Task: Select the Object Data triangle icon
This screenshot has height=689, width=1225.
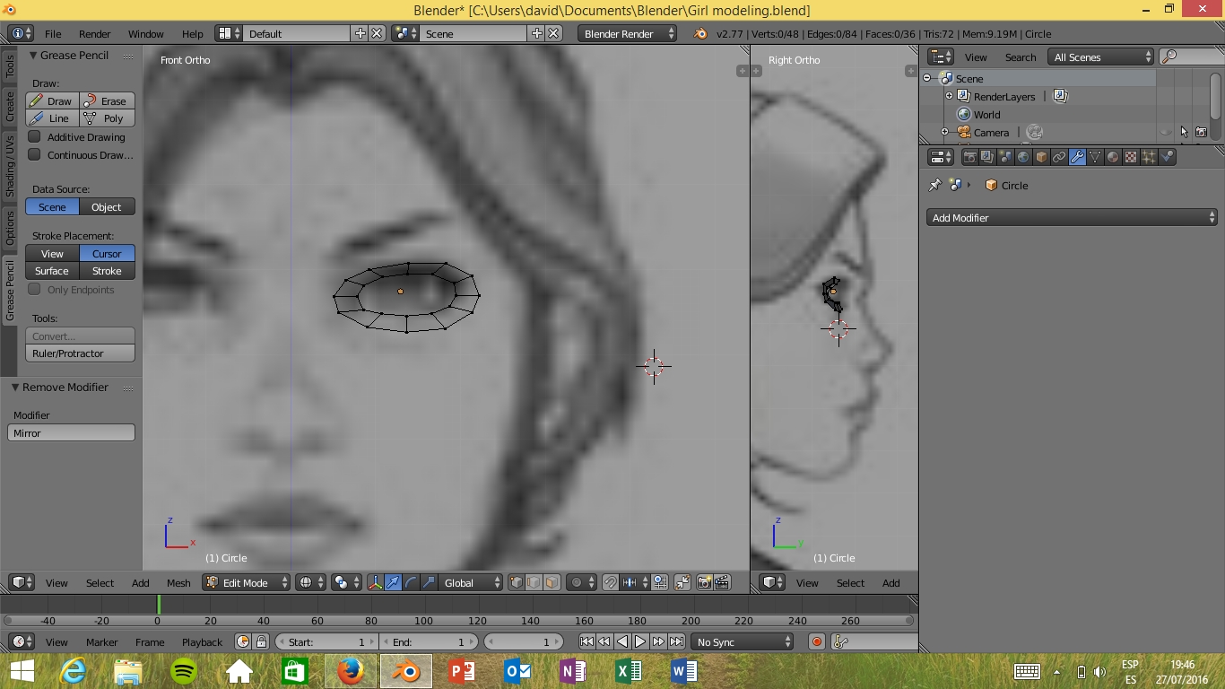Action: (1095, 157)
